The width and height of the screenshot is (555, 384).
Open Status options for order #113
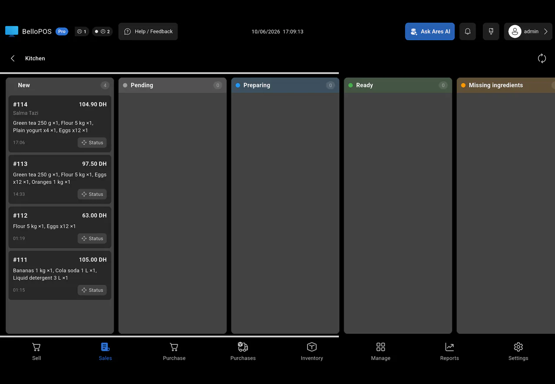point(92,194)
